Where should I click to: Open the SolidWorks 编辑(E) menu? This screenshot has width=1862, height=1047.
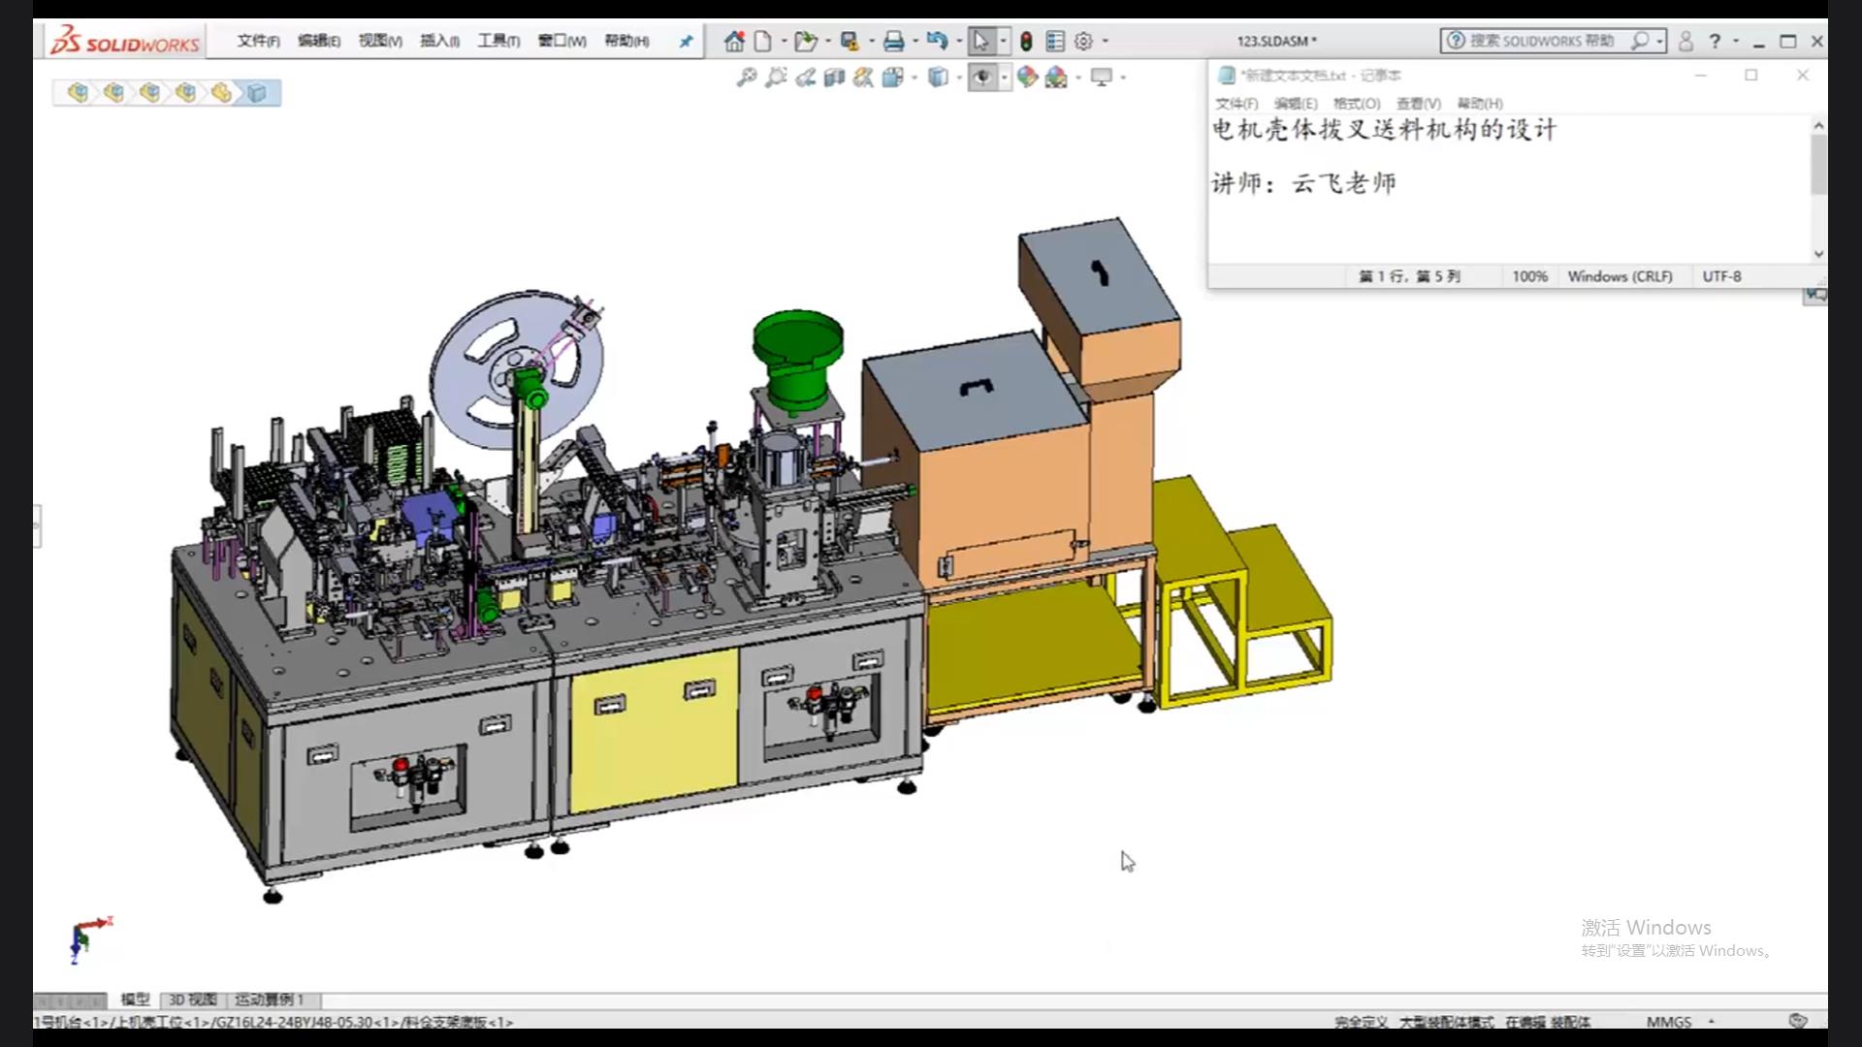[318, 41]
